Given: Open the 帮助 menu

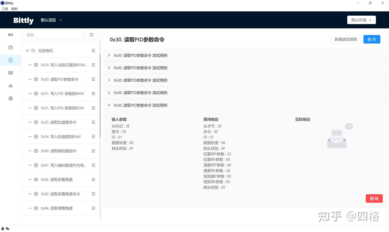Looking at the screenshot, I should point(14,9).
